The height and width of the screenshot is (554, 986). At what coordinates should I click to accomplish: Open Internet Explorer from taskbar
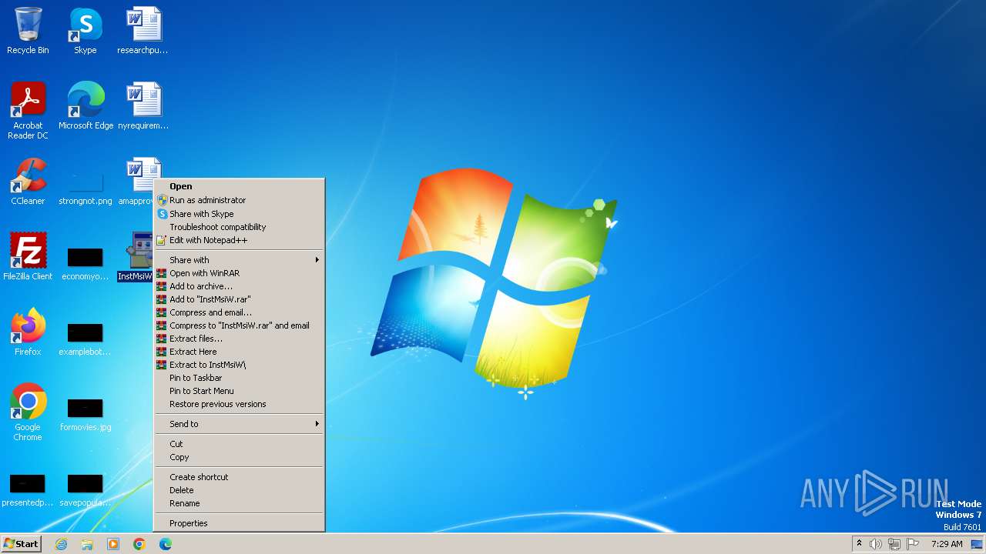61,544
